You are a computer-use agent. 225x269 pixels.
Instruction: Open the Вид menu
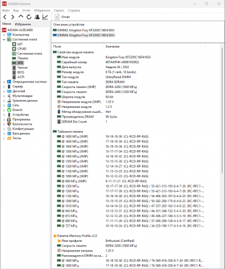16,10
